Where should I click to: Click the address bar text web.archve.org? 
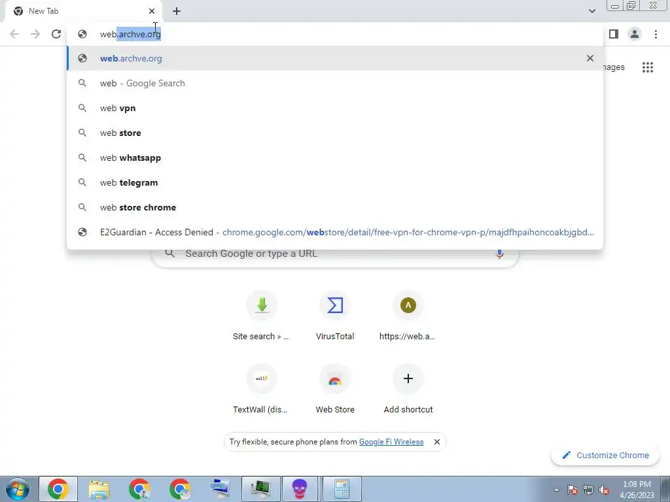(x=130, y=34)
